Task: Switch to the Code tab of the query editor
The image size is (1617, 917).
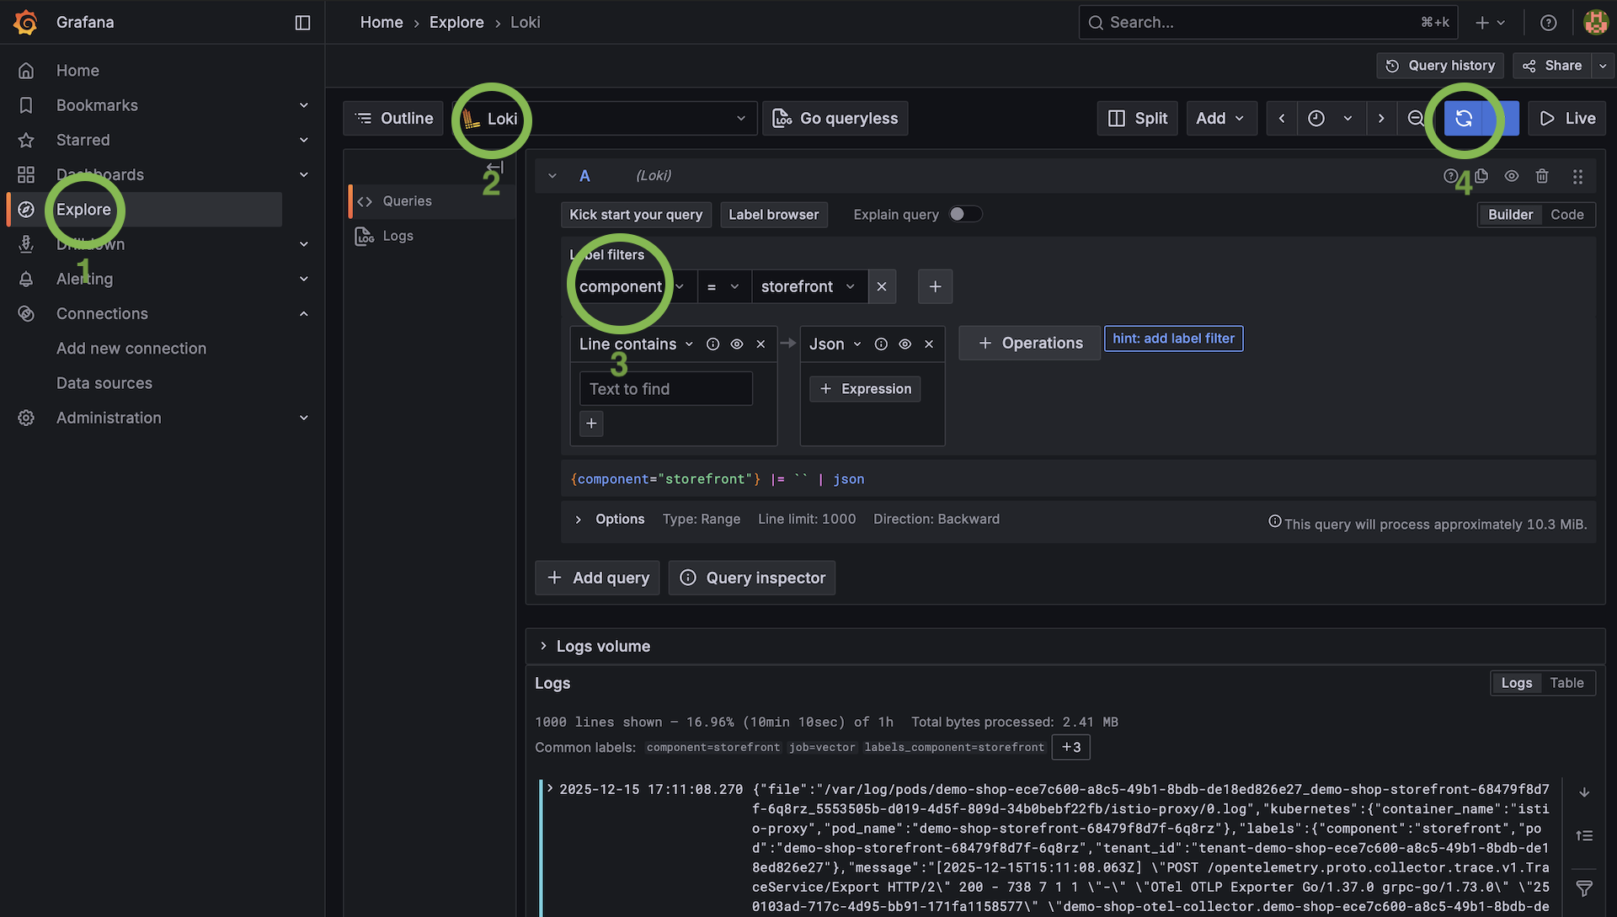Action: pyautogui.click(x=1566, y=214)
